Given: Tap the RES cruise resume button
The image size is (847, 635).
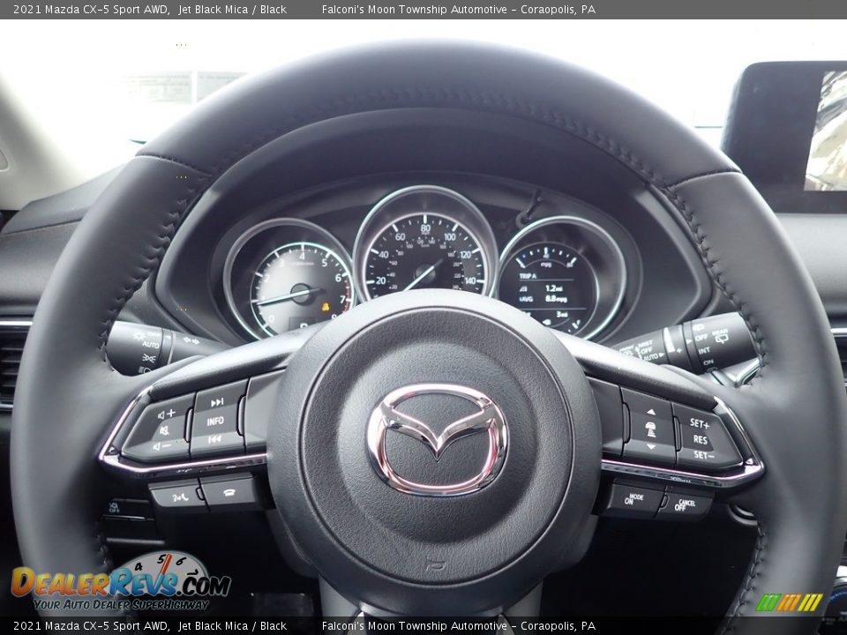Looking at the screenshot, I should 700,439.
